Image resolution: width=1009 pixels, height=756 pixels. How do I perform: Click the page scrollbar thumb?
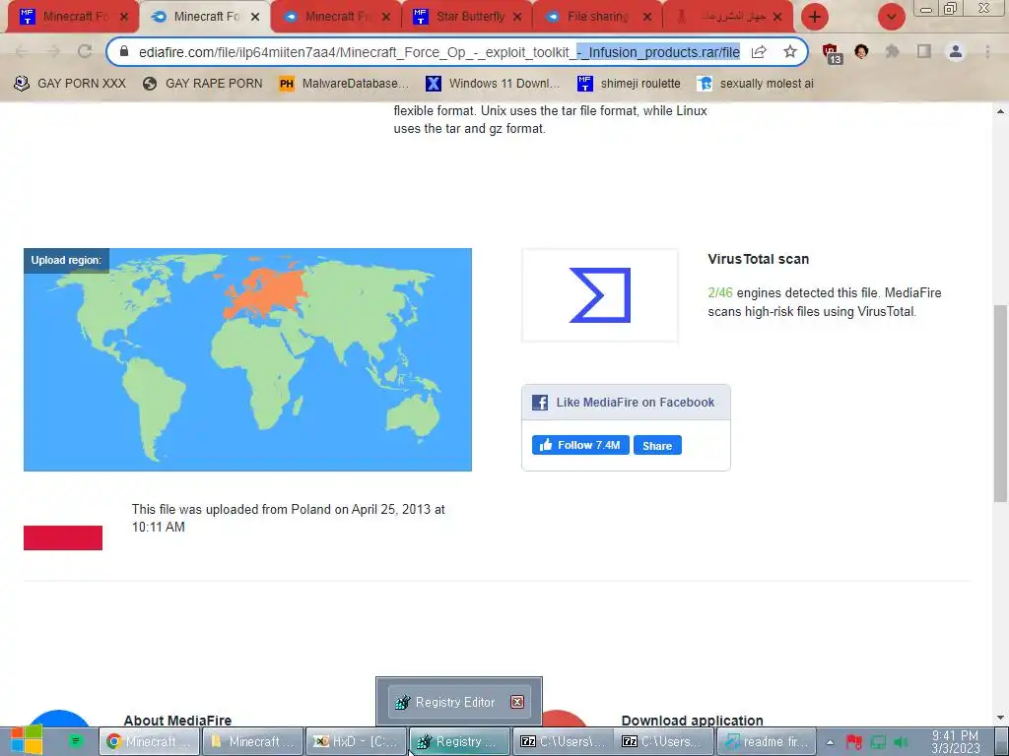pyautogui.click(x=1000, y=404)
